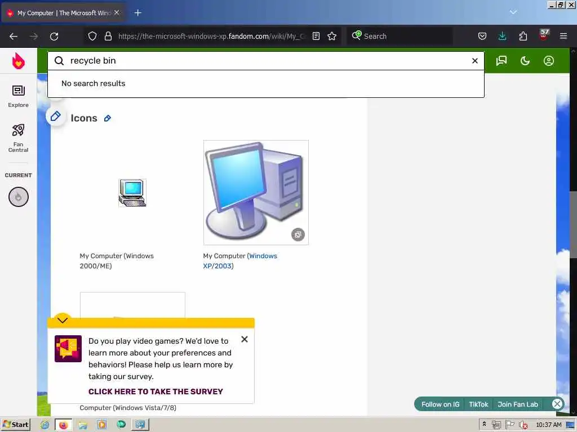Viewport: 577px width, 432px height.
Task: Focus the wiki search field with 'recycle bin'
Action: (266, 61)
